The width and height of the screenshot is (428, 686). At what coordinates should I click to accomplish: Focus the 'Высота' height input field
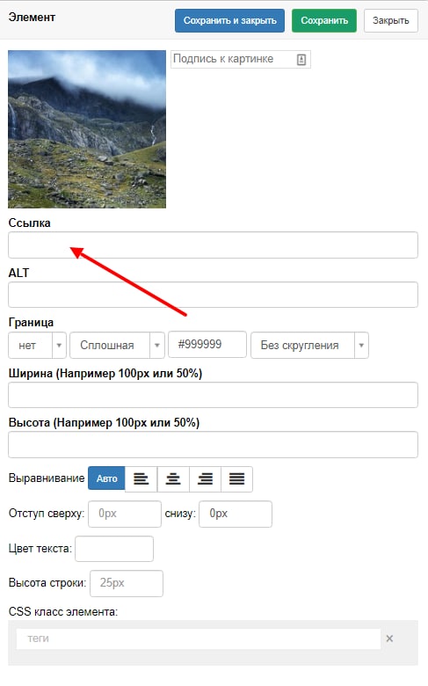(x=213, y=444)
